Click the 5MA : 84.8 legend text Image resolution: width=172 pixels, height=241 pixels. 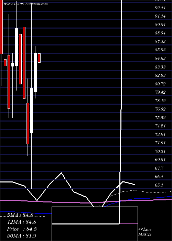pyautogui.click(x=20, y=215)
